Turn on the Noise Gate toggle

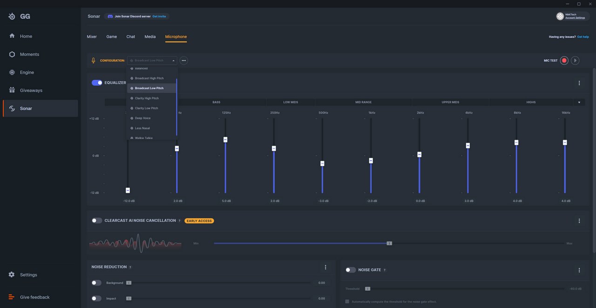351,270
